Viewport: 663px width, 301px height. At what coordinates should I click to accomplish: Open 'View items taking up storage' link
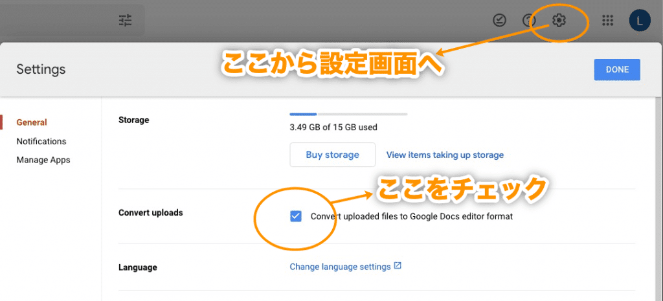[445, 155]
